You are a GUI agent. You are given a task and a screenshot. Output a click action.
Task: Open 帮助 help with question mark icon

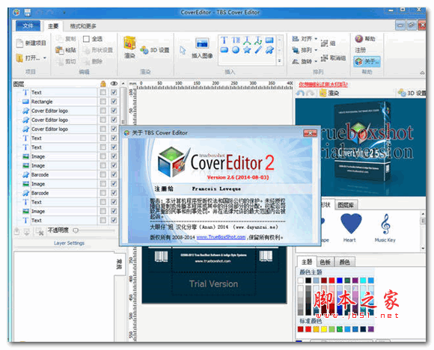point(358,39)
